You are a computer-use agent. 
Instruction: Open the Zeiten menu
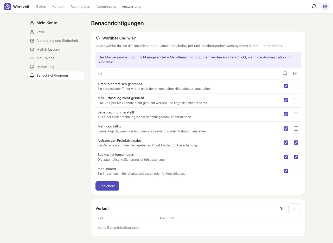coord(41,7)
